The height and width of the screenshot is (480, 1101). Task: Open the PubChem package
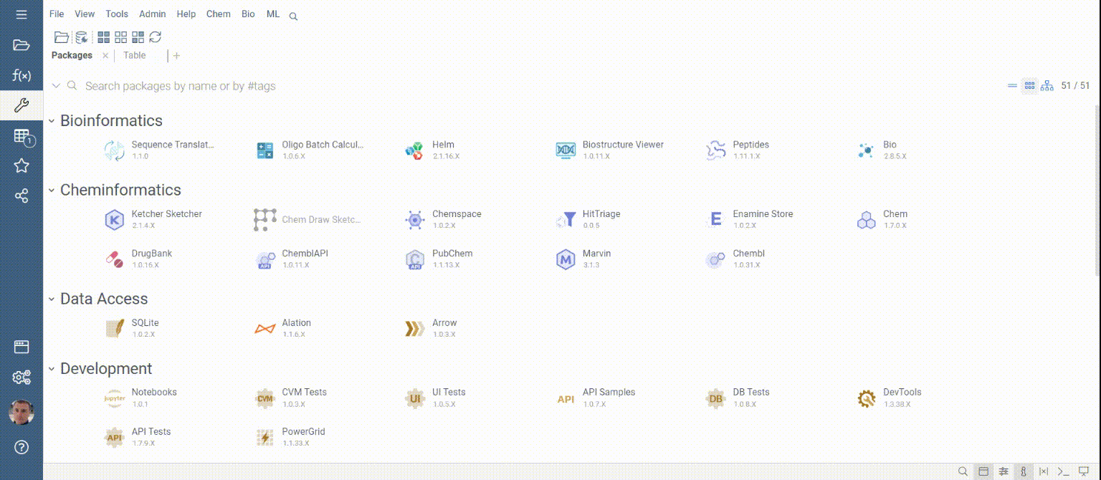pos(415,259)
